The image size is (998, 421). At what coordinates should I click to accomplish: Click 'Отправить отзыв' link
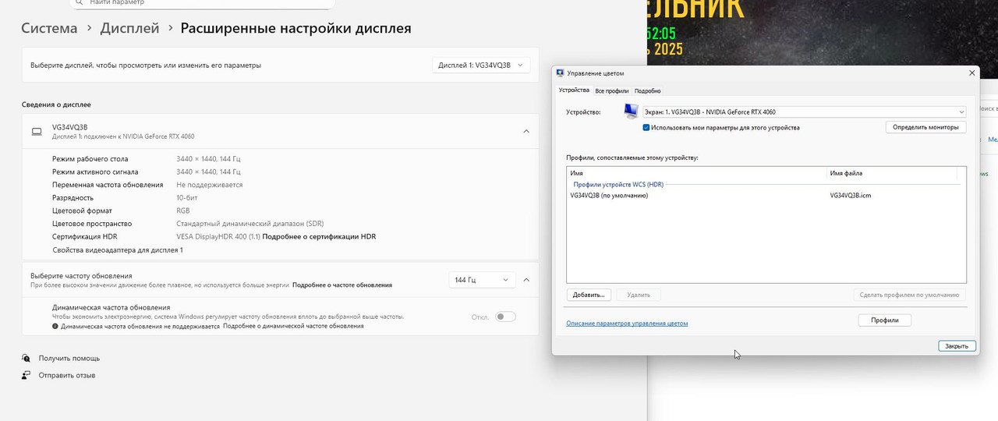point(67,375)
